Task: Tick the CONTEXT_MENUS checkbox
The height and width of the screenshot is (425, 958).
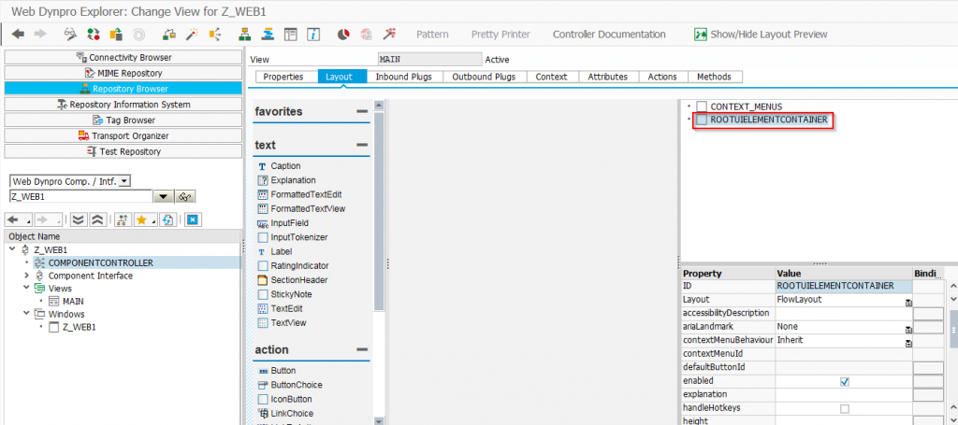Action: pos(702,106)
